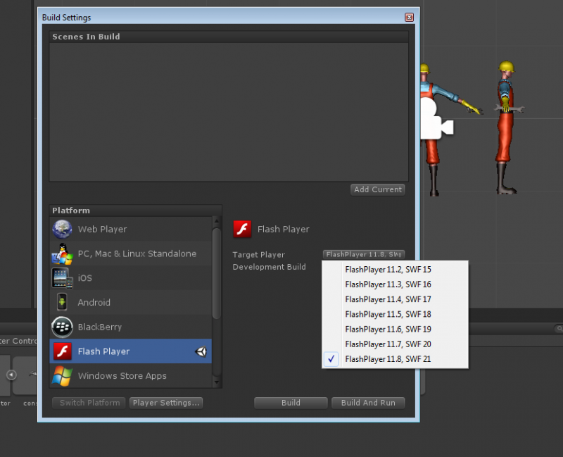Click the Android robot icon

62,302
